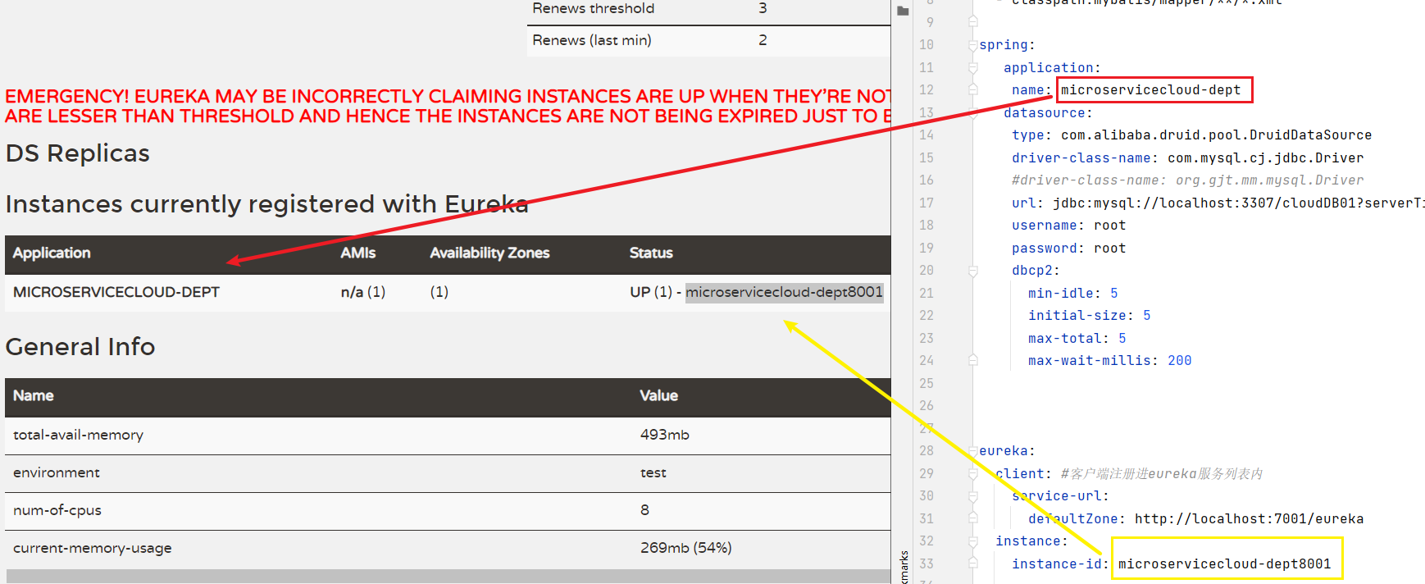Open the microservicecloud-dept8001 status link
Viewport: 1425px width, 584px height.
coord(784,292)
